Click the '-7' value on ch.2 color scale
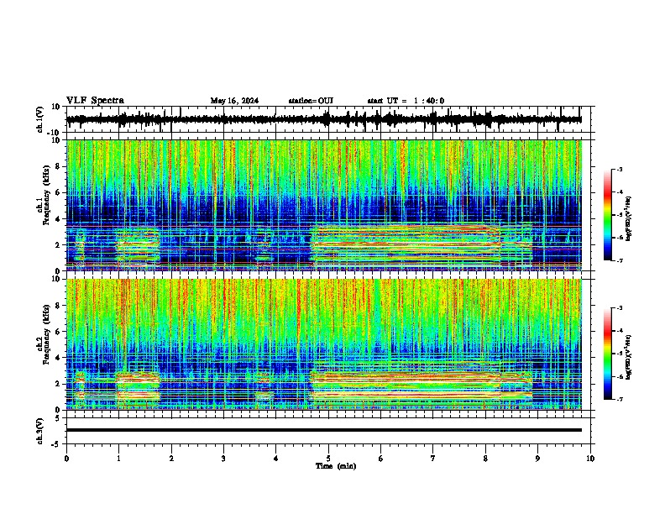 tap(619, 399)
